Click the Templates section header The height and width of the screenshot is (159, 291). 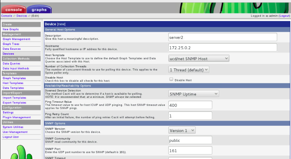pos(21,73)
